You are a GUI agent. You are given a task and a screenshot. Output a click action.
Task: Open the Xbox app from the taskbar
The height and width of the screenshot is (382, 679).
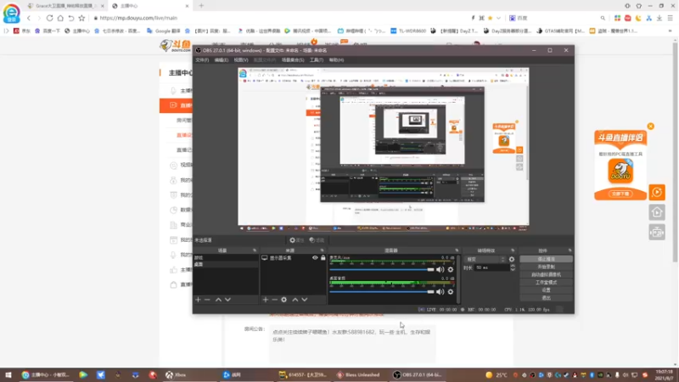pyautogui.click(x=176, y=375)
